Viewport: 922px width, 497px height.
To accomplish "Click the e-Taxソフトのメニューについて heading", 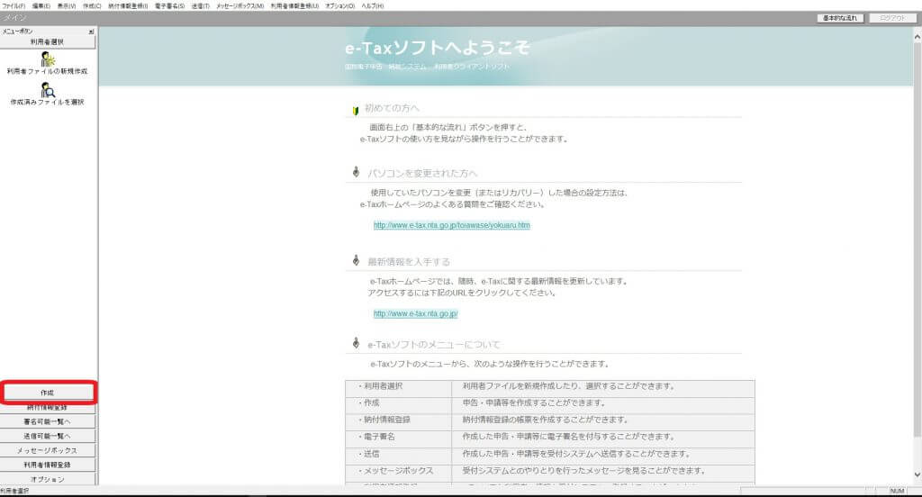I will pos(434,345).
